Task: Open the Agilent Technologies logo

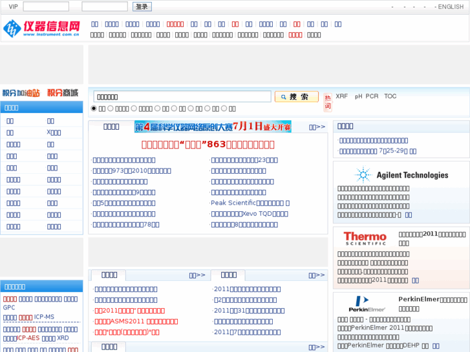Action: pos(401,174)
